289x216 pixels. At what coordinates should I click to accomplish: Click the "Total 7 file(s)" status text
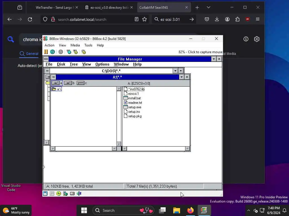coord(152,186)
